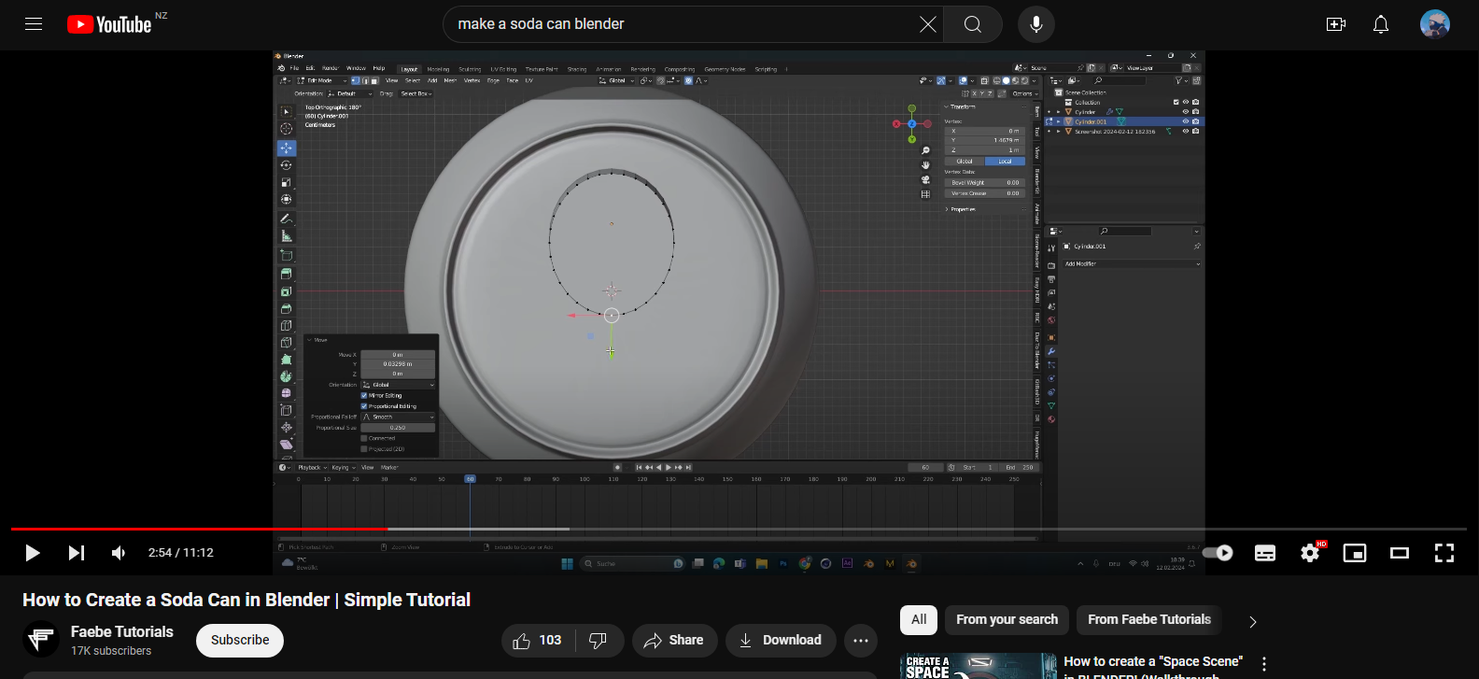Select the Annotate pencil tool in Blender
The width and height of the screenshot is (1479, 679).
pos(287,219)
